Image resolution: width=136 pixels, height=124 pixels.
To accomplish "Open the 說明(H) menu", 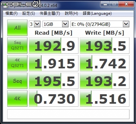I will pyautogui.click(x=71, y=13).
